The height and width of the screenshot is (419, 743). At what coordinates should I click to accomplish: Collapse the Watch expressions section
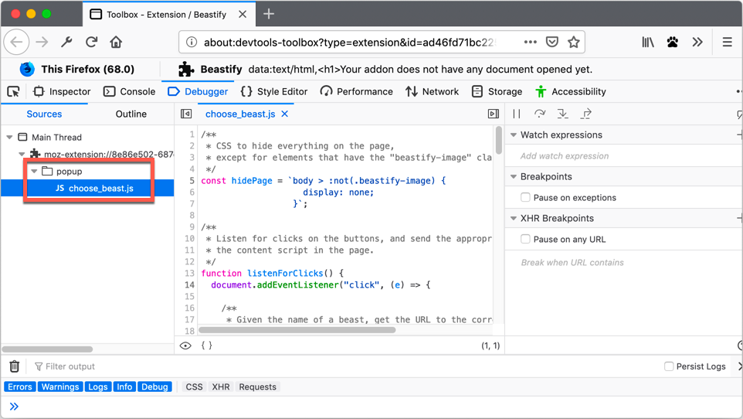pyautogui.click(x=514, y=135)
